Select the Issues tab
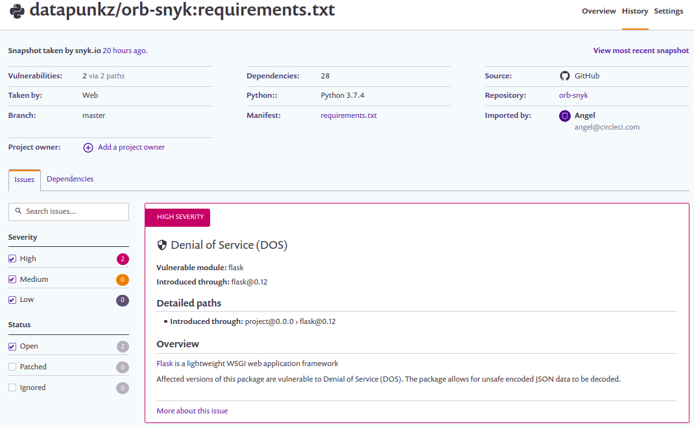The width and height of the screenshot is (694, 427). 25,180
